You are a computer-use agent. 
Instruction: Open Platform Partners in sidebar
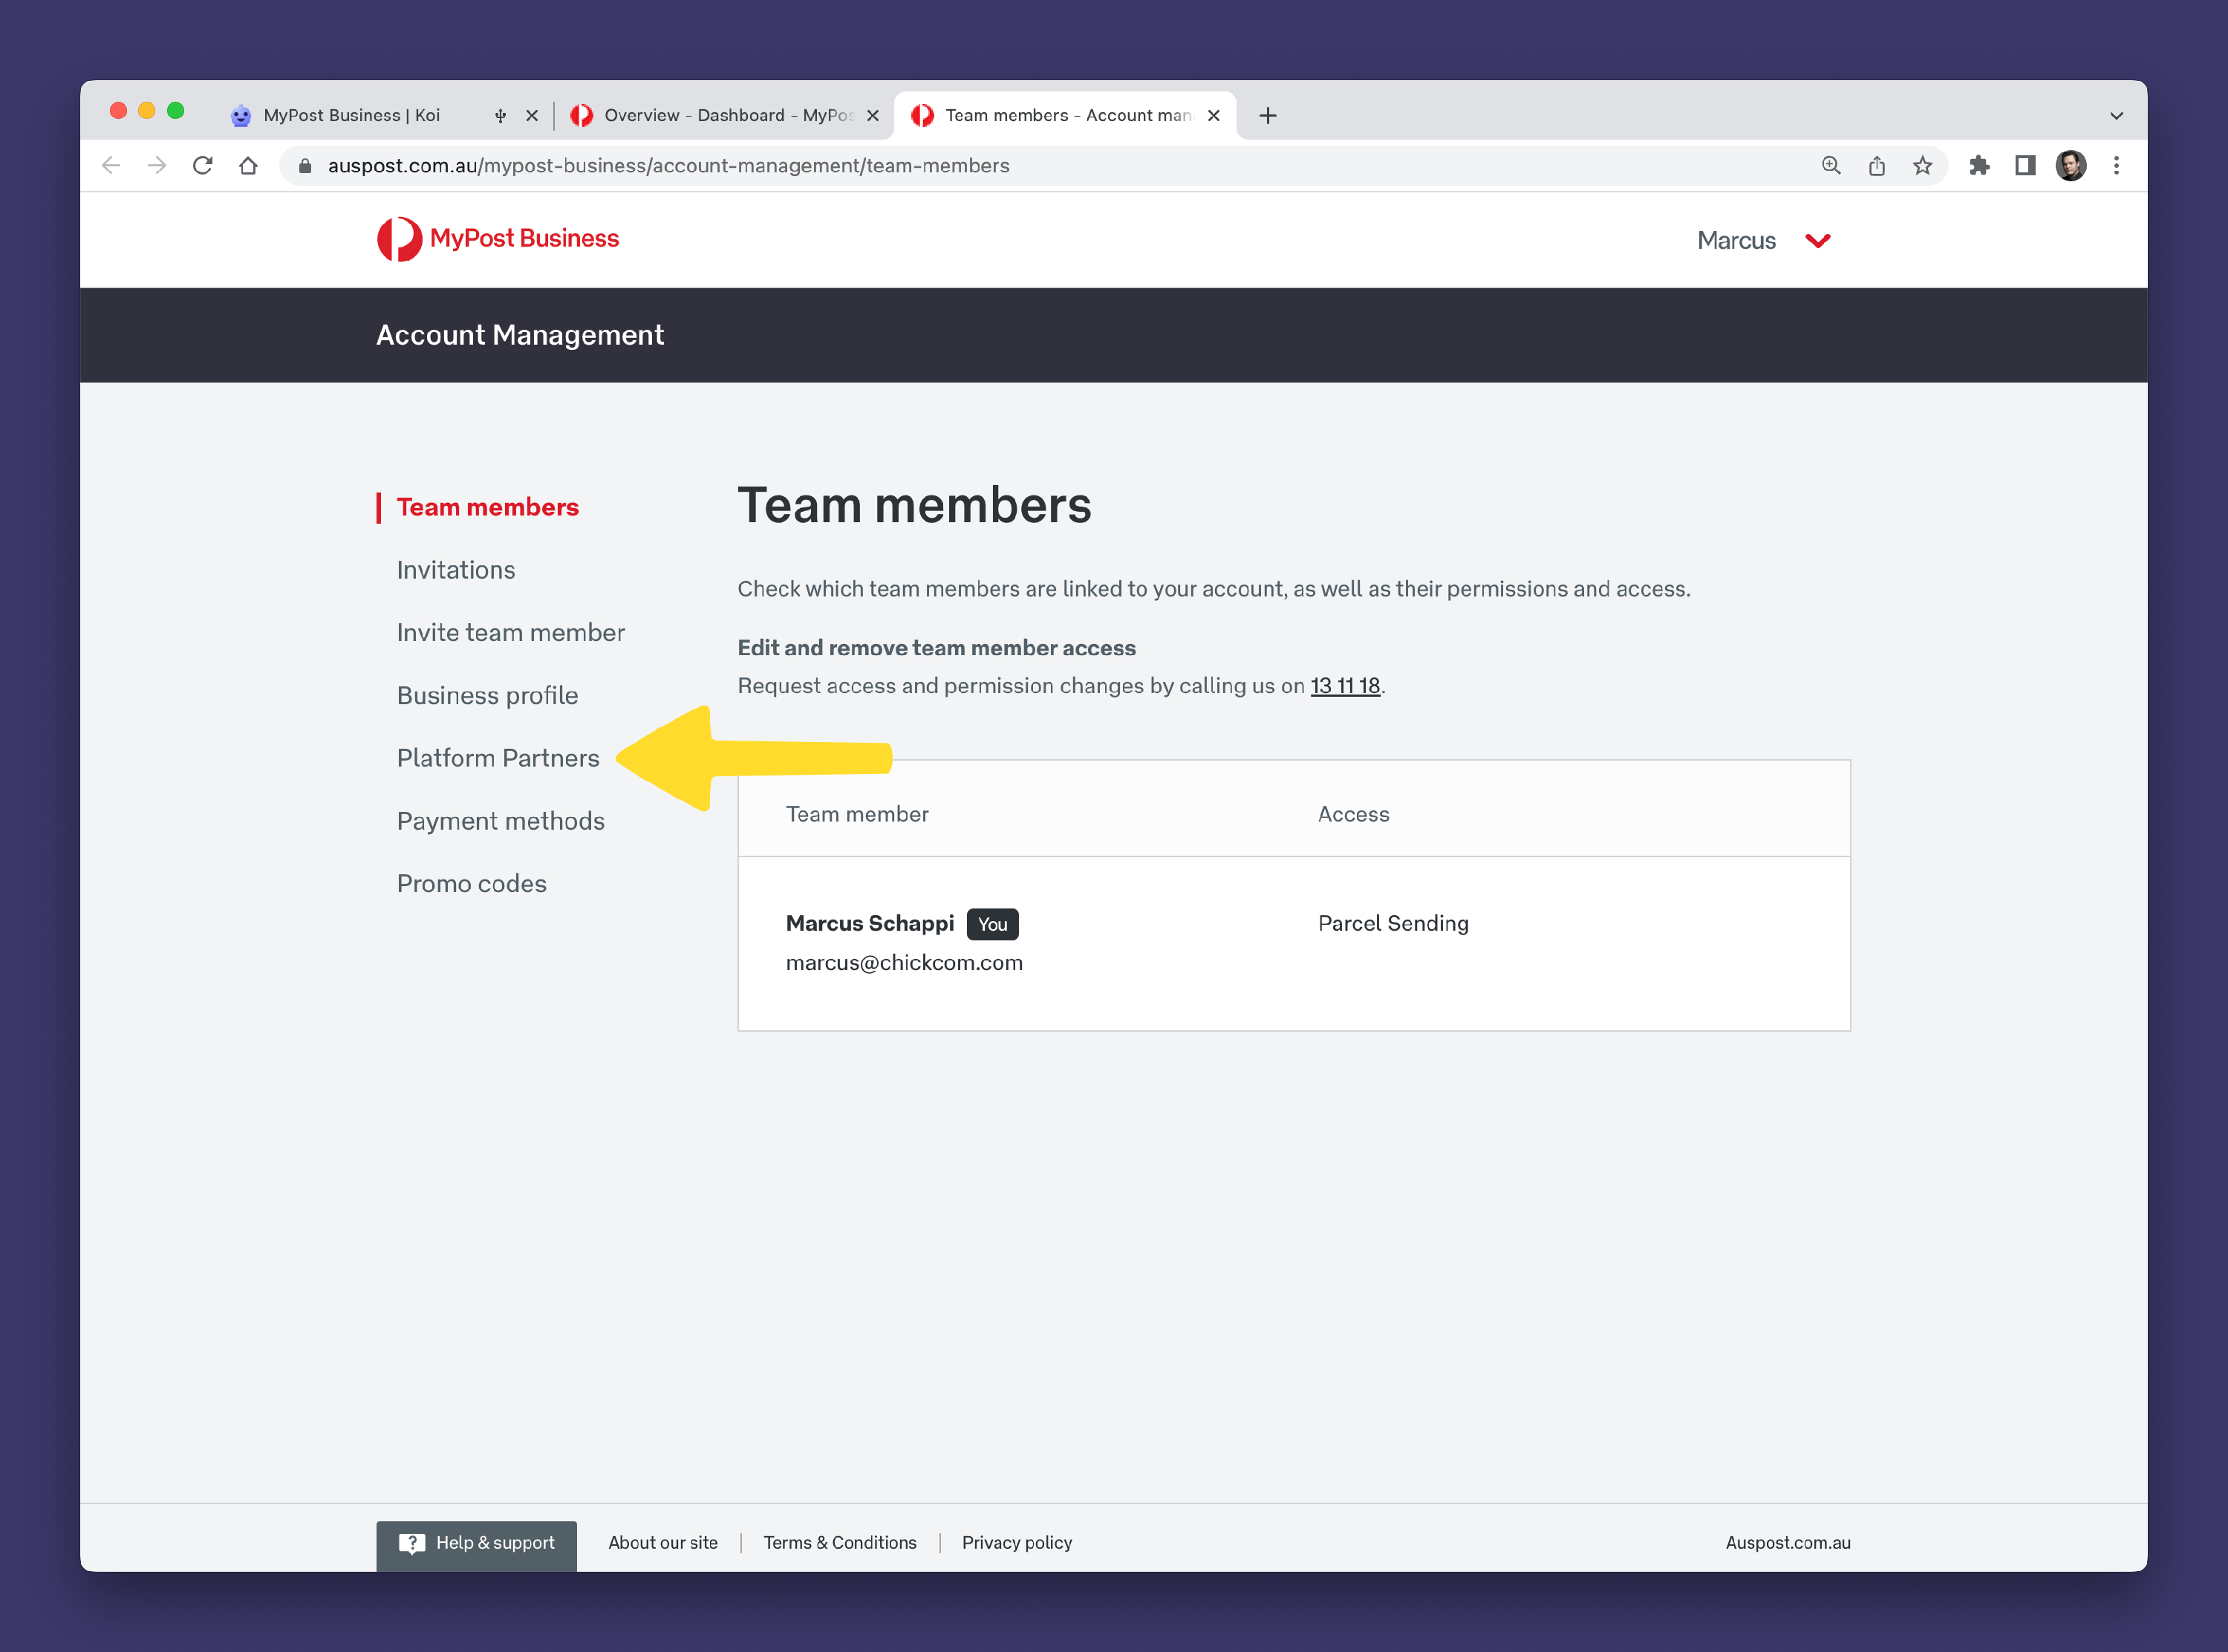498,758
